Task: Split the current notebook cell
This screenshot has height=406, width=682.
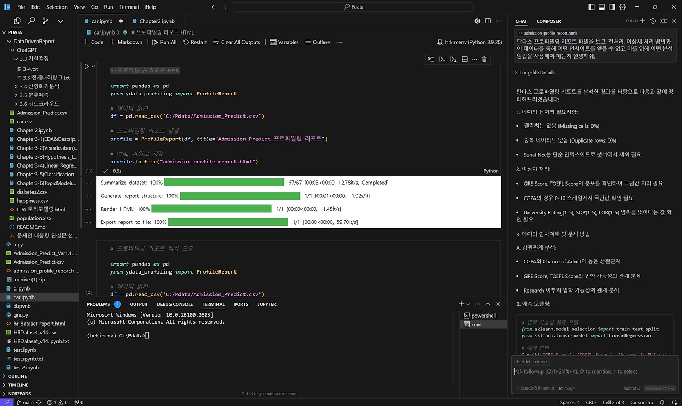Action: click(x=465, y=59)
